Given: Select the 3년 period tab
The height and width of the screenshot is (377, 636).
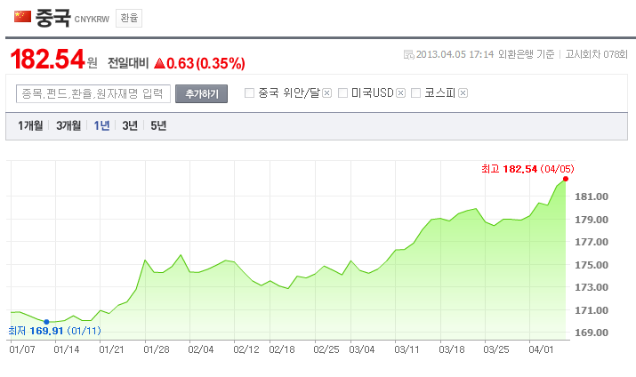Looking at the screenshot, I should pyautogui.click(x=130, y=125).
